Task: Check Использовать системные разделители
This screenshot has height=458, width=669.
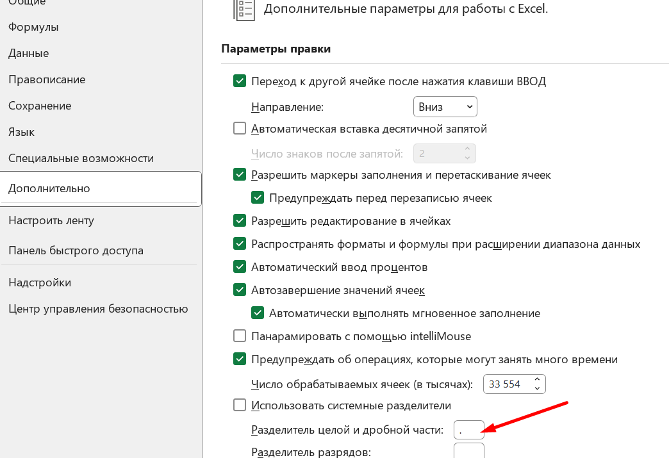Action: (240, 405)
